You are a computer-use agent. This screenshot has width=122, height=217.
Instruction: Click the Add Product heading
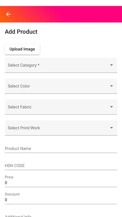(21, 32)
